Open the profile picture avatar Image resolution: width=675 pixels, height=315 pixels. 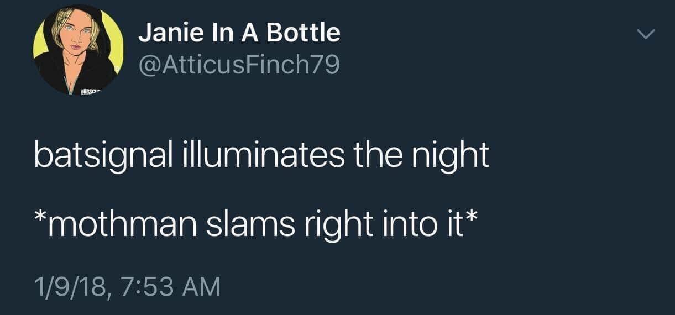tap(79, 51)
